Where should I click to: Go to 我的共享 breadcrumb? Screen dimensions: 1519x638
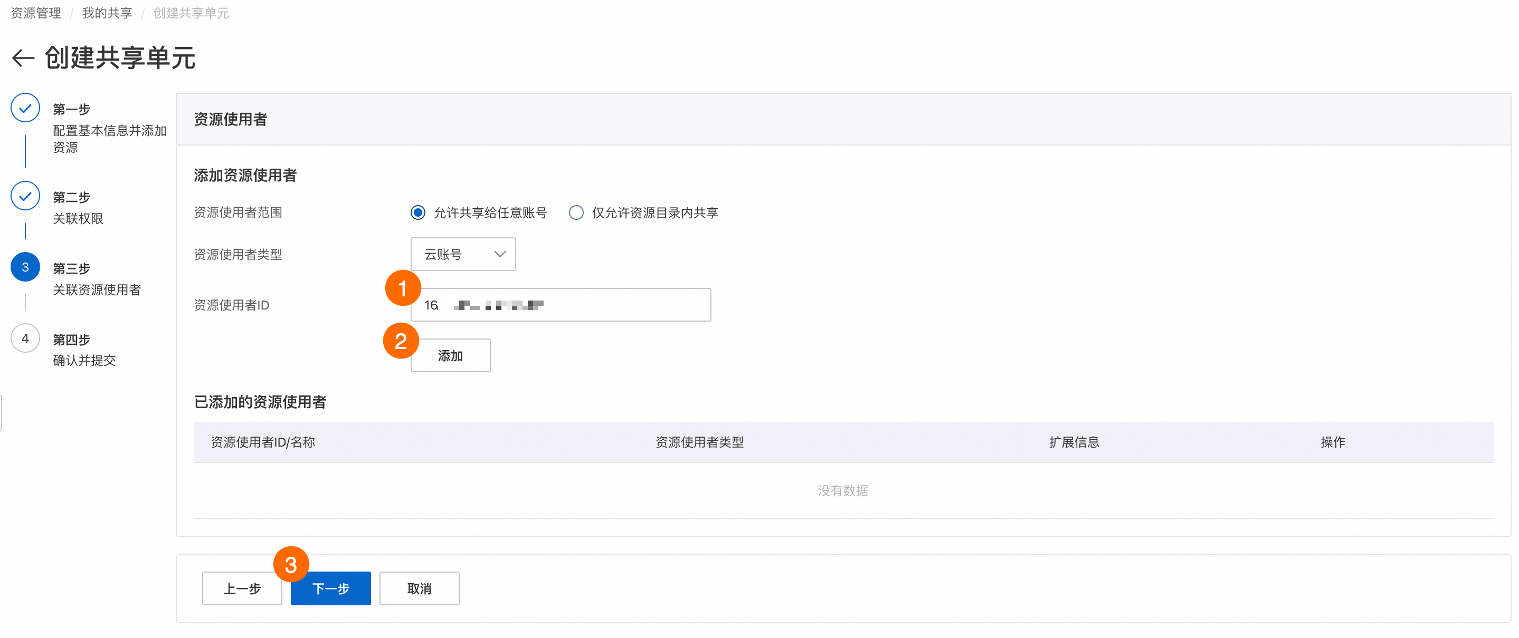pos(107,13)
